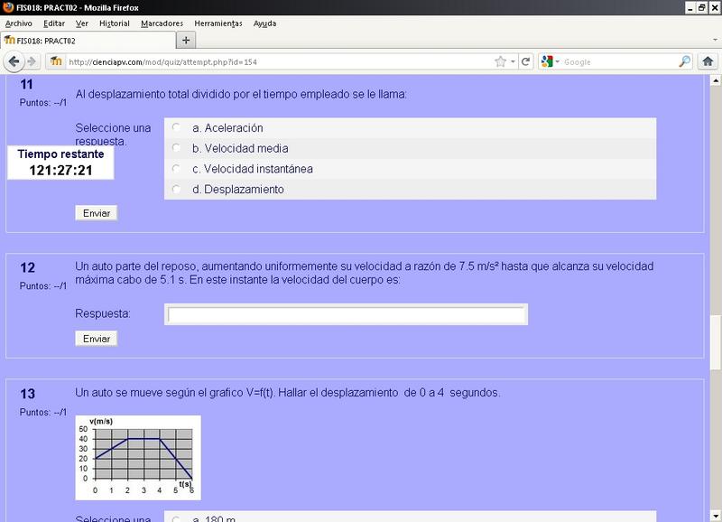Open the Marcadores menu
This screenshot has height=522, width=722.
(x=162, y=23)
